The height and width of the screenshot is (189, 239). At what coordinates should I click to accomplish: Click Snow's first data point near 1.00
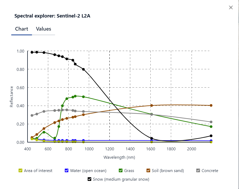point(32,52)
